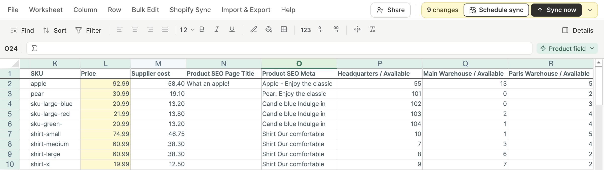Click the O24 cell reference box

pyautogui.click(x=11, y=49)
